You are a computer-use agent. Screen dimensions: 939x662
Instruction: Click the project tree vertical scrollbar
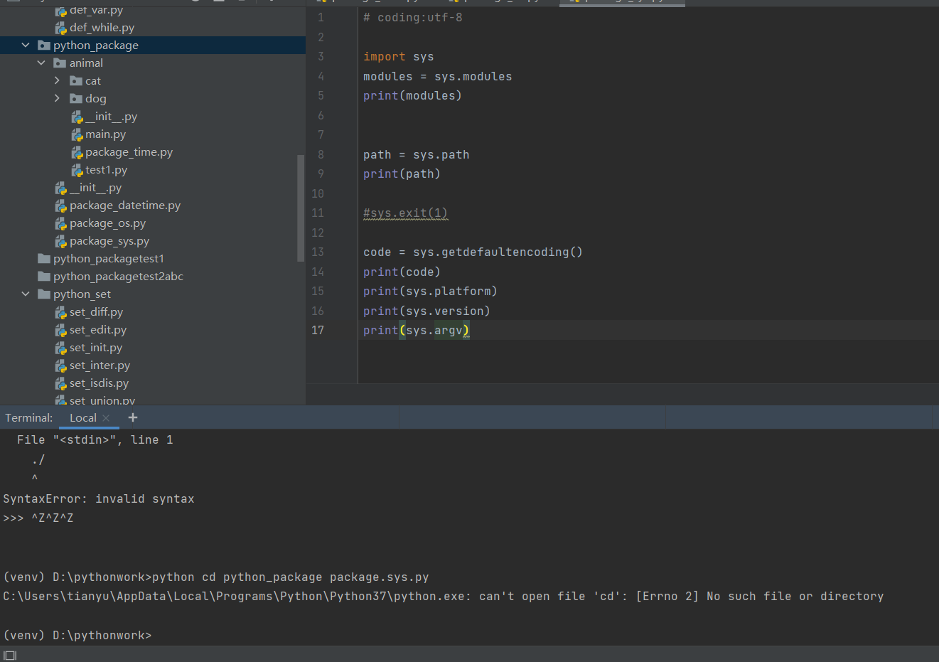pos(301,208)
